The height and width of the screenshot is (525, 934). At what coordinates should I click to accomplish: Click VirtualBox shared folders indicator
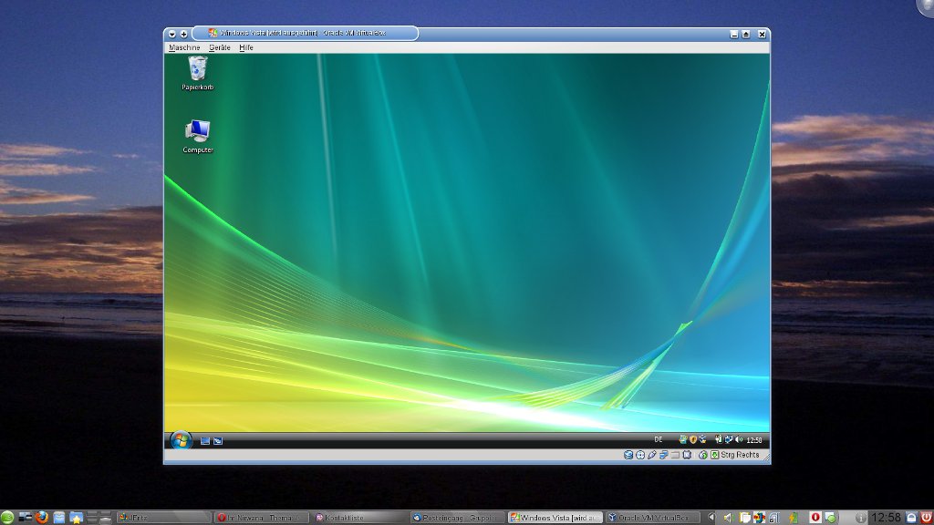[x=676, y=455]
